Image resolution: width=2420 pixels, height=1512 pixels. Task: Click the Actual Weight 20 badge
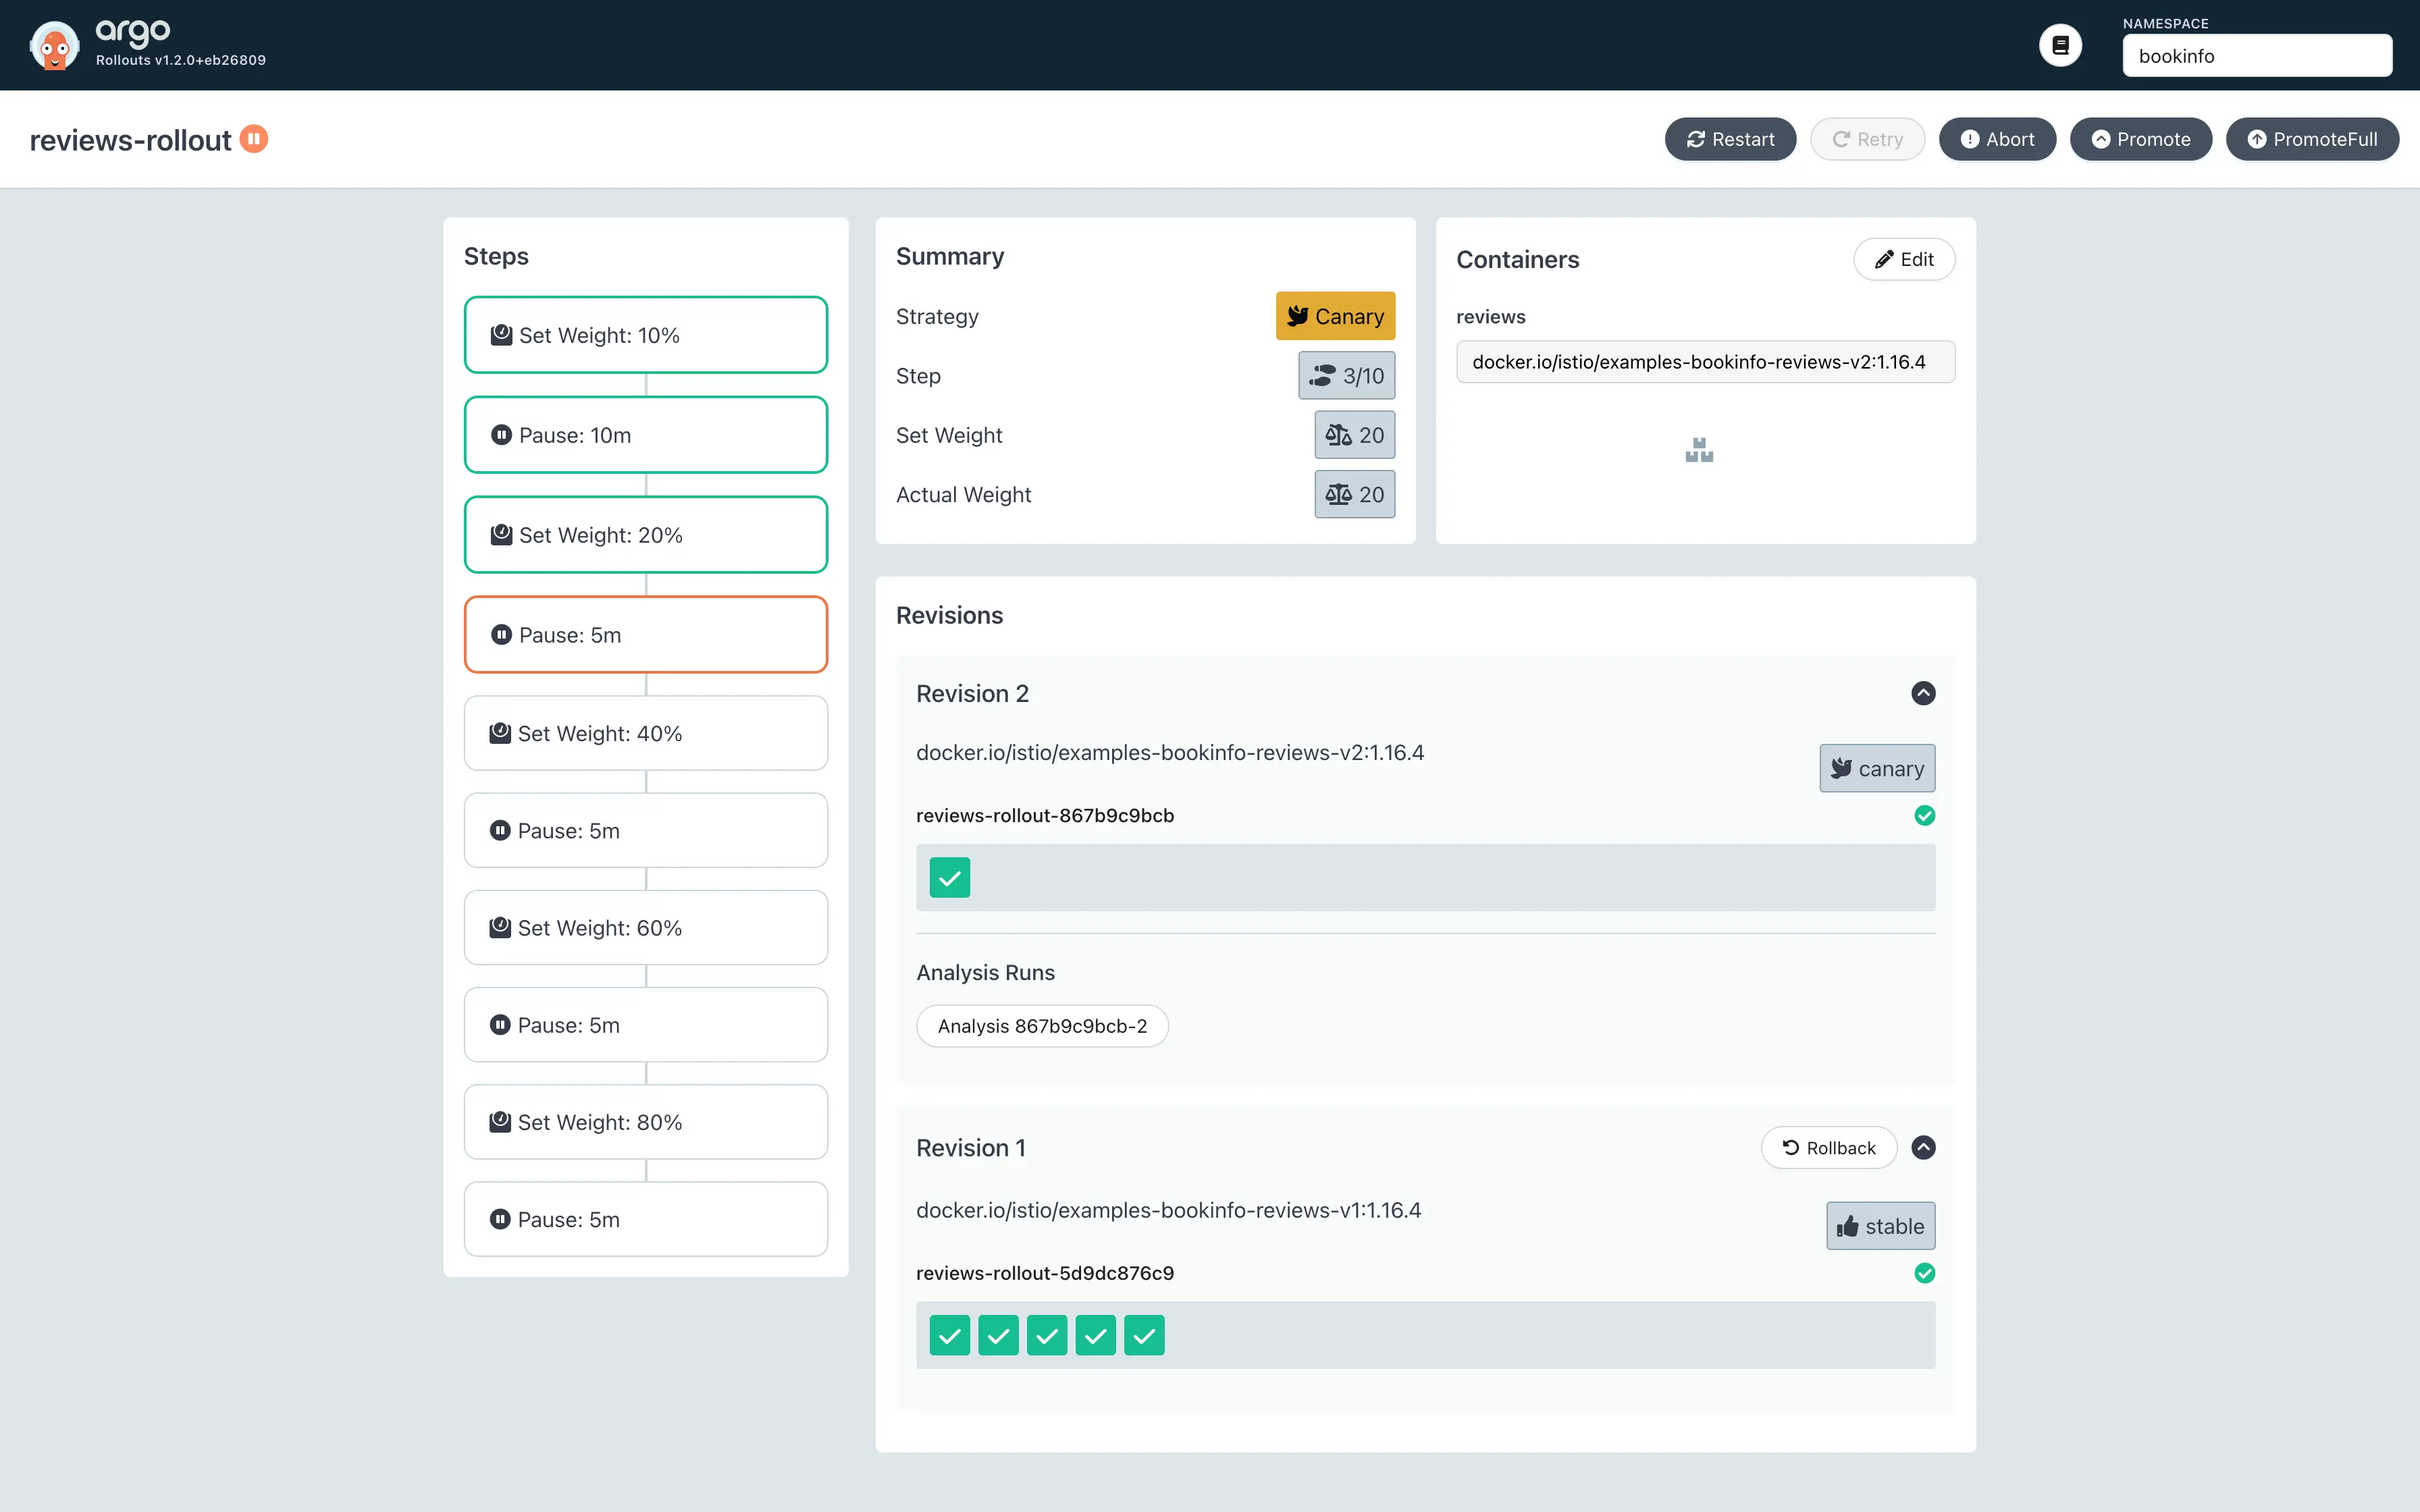(x=1354, y=494)
